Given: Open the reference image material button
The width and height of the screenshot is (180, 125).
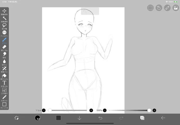Looking at the screenshot, I should coord(176,8).
